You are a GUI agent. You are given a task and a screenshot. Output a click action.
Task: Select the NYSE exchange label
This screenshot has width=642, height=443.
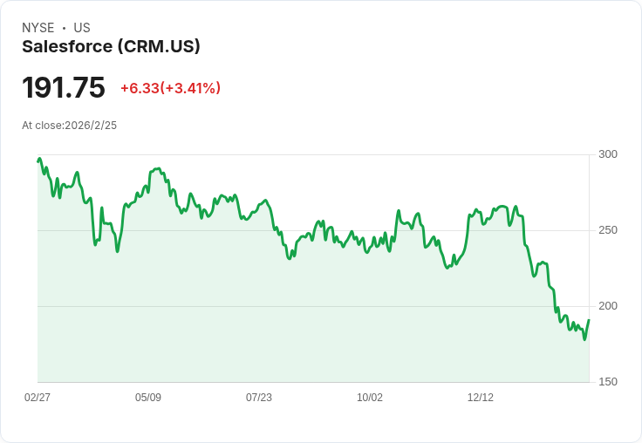pos(38,28)
